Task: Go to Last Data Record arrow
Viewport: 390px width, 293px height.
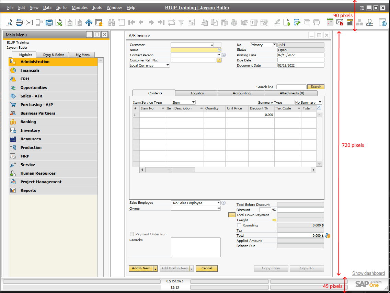Action: point(161,23)
